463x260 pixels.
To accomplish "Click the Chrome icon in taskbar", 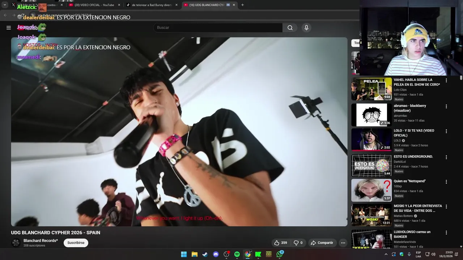I will (x=247, y=254).
